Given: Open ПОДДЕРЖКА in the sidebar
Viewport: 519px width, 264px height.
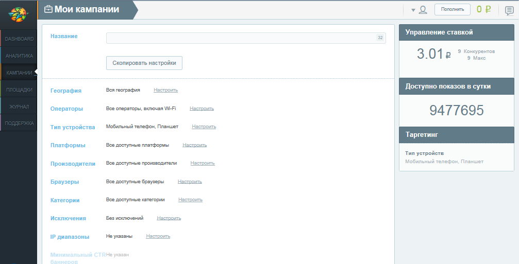Looking at the screenshot, I should (x=19, y=123).
